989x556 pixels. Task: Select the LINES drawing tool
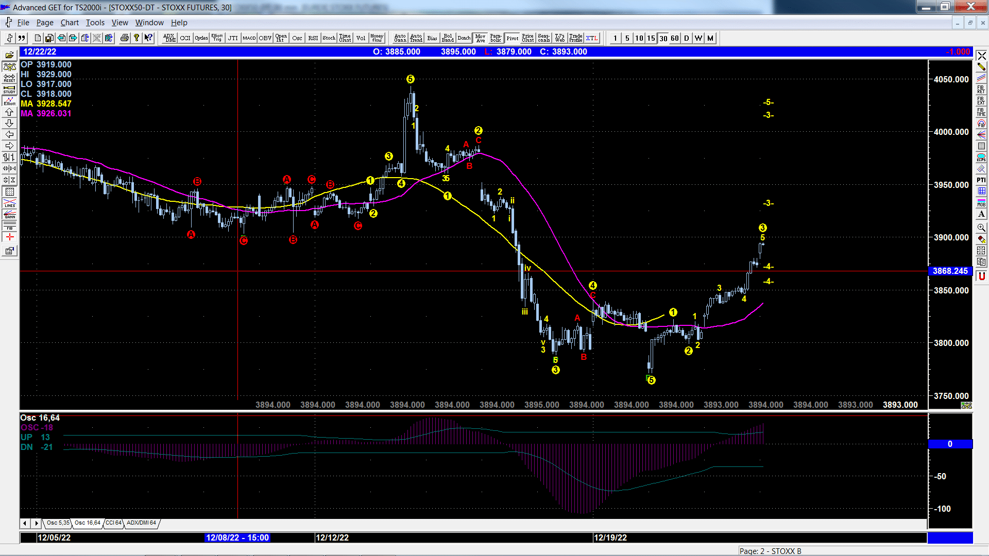tap(10, 203)
